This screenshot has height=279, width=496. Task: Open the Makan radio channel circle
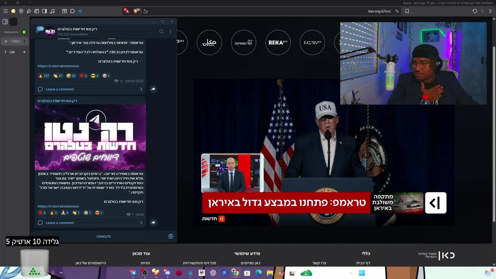pyautogui.click(x=209, y=42)
